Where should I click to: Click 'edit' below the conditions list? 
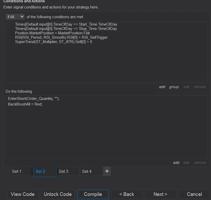186,87
